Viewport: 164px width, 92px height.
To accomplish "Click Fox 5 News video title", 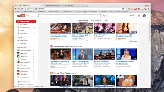I will coord(125,62).
